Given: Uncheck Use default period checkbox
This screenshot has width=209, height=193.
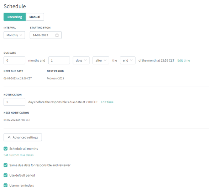Looking at the screenshot, I should point(6,175).
